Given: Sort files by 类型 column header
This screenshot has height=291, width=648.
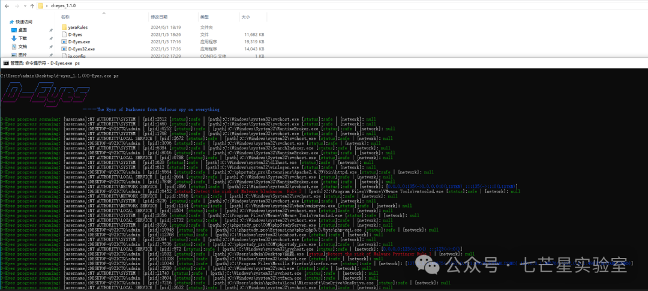Looking at the screenshot, I should click(x=204, y=17).
